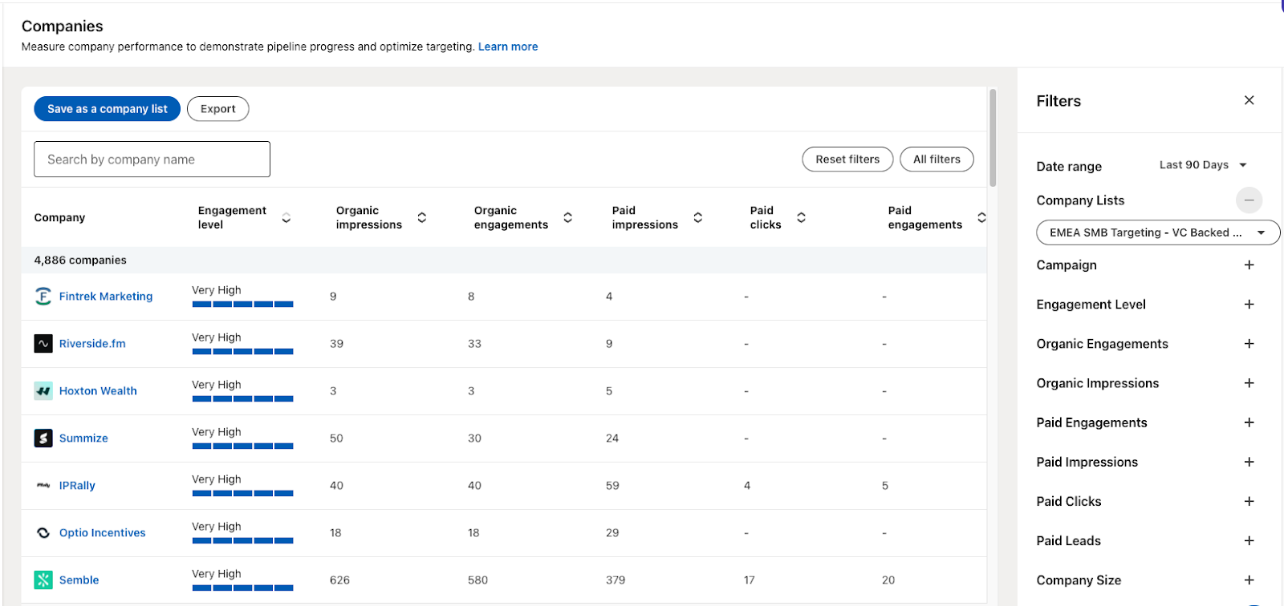Click the Company column header

(x=59, y=218)
